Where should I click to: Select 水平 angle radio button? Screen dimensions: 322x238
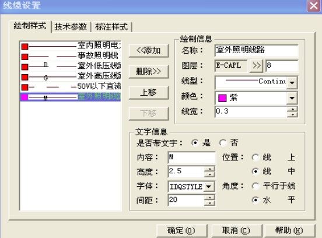tap(256, 200)
